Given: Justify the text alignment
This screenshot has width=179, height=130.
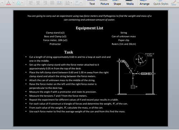Looking at the screenshot, I should click(52, 3).
